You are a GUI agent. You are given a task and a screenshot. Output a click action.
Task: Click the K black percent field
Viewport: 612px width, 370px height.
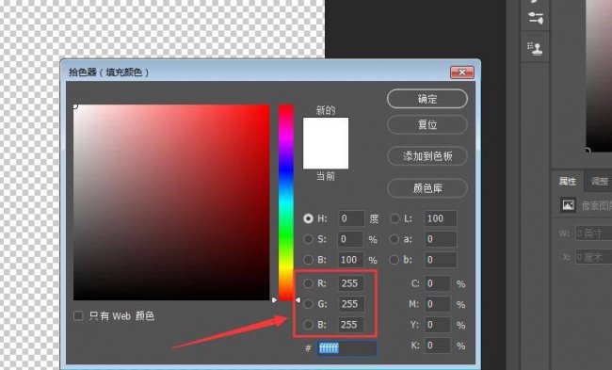[438, 346]
